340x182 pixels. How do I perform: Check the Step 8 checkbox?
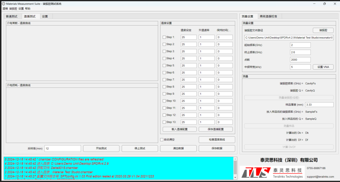(x=164, y=87)
